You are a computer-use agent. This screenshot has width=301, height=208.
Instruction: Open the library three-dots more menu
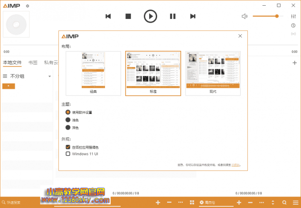pos(180,202)
